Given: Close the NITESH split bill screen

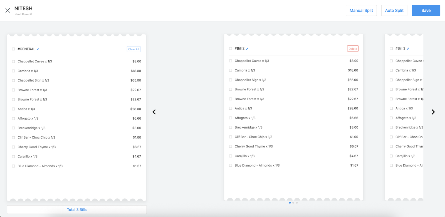Looking at the screenshot, I should (8, 11).
